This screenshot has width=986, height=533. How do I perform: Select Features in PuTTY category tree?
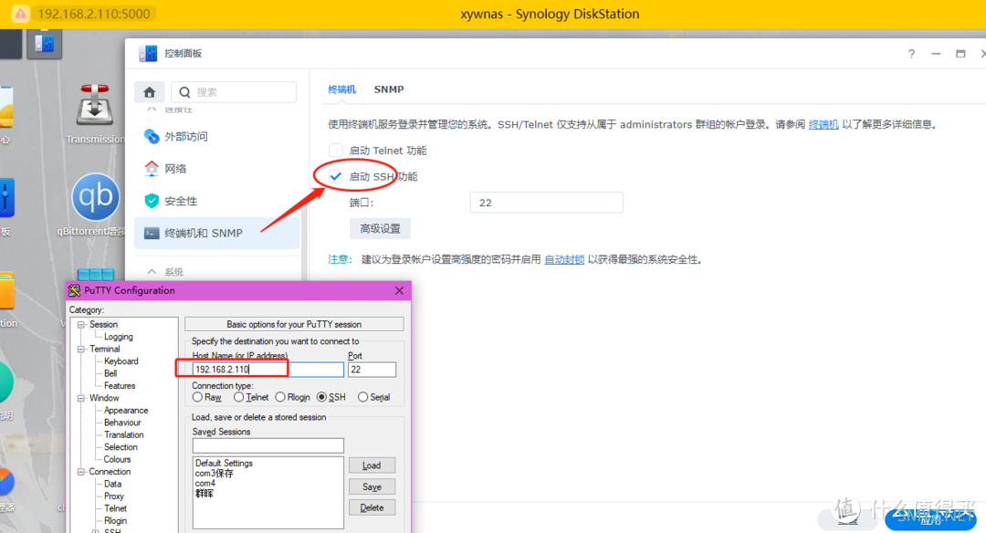coord(120,386)
